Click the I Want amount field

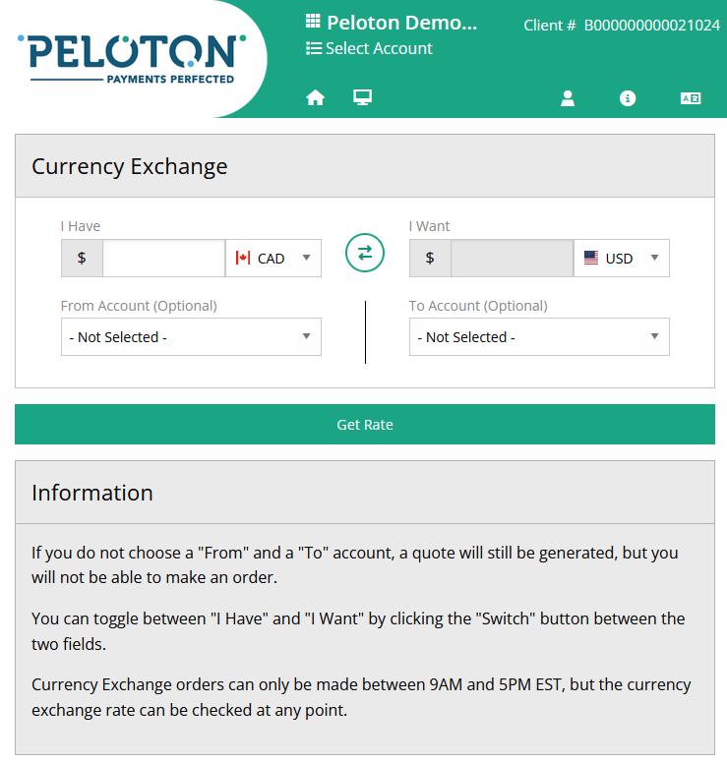tap(512, 259)
